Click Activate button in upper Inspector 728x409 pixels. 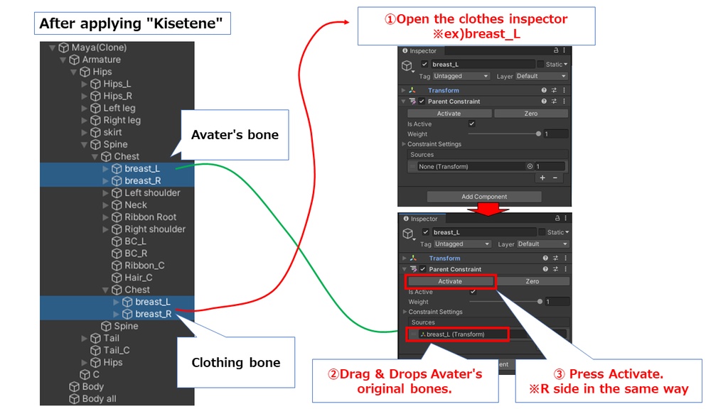(449, 113)
